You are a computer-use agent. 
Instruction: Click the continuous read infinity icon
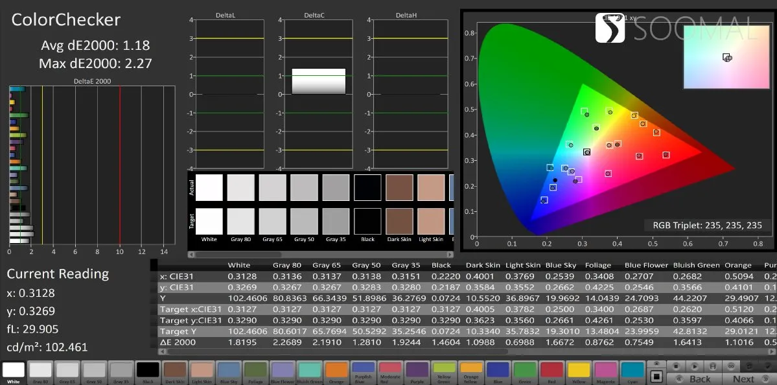[731, 366]
